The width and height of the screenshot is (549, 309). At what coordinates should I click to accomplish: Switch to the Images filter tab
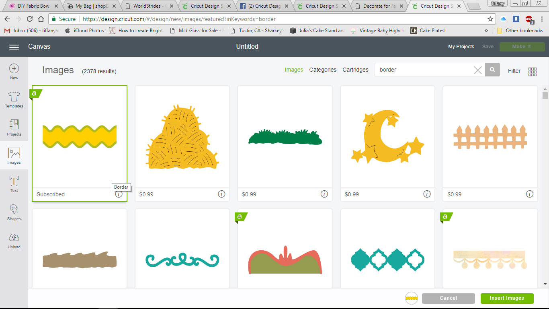tap(294, 70)
